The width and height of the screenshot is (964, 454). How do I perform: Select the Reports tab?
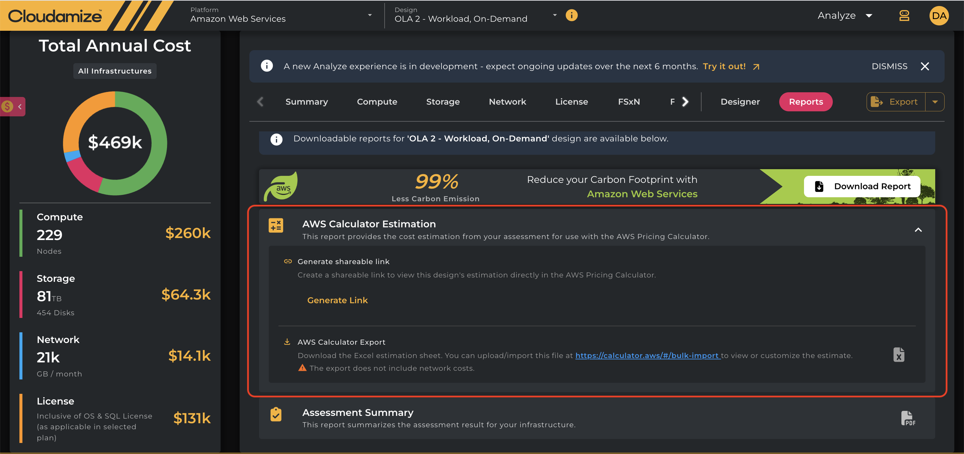pos(806,102)
